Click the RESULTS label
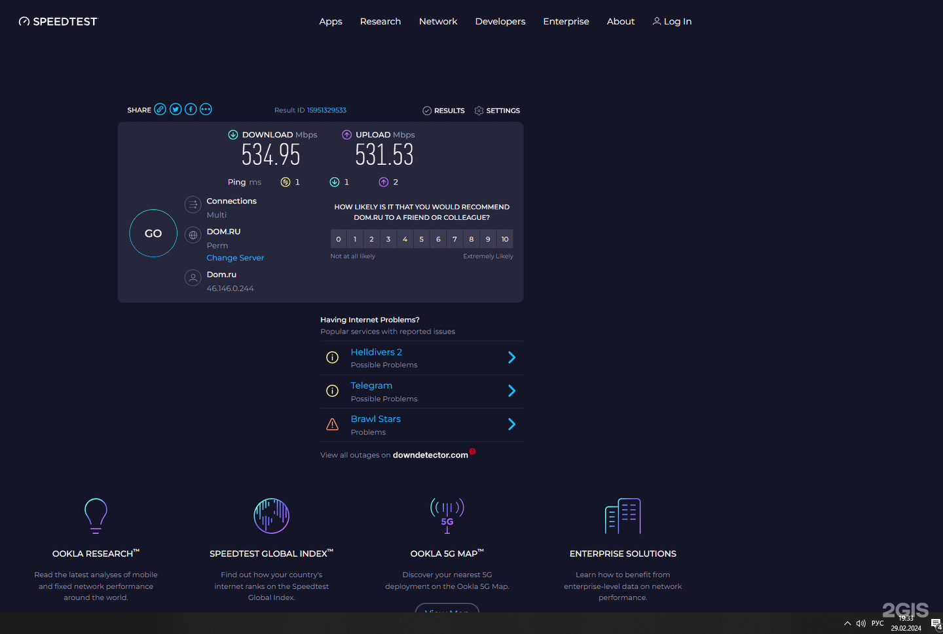The height and width of the screenshot is (634, 943). coord(449,111)
